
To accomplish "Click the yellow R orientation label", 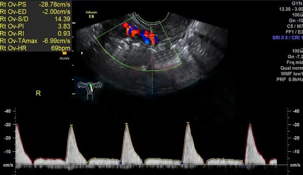I will pyautogui.click(x=38, y=93).
